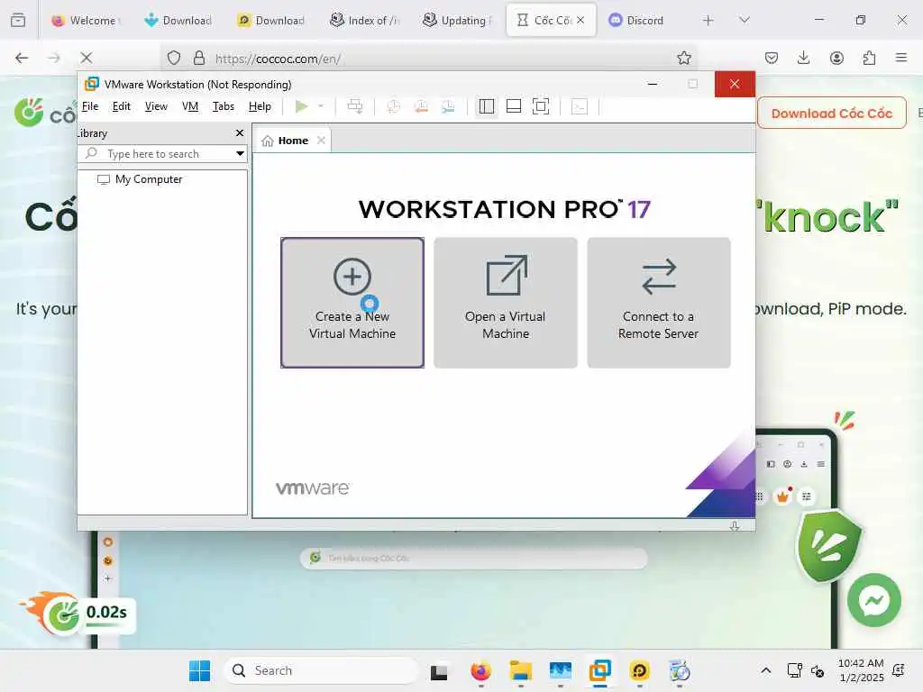The height and width of the screenshot is (692, 923).
Task: Open the Messenger chat bubble on webpage
Action: [873, 600]
